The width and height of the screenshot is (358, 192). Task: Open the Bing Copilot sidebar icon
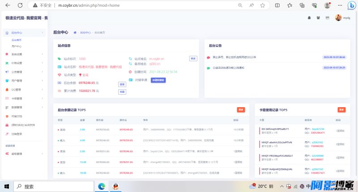click(x=351, y=5)
